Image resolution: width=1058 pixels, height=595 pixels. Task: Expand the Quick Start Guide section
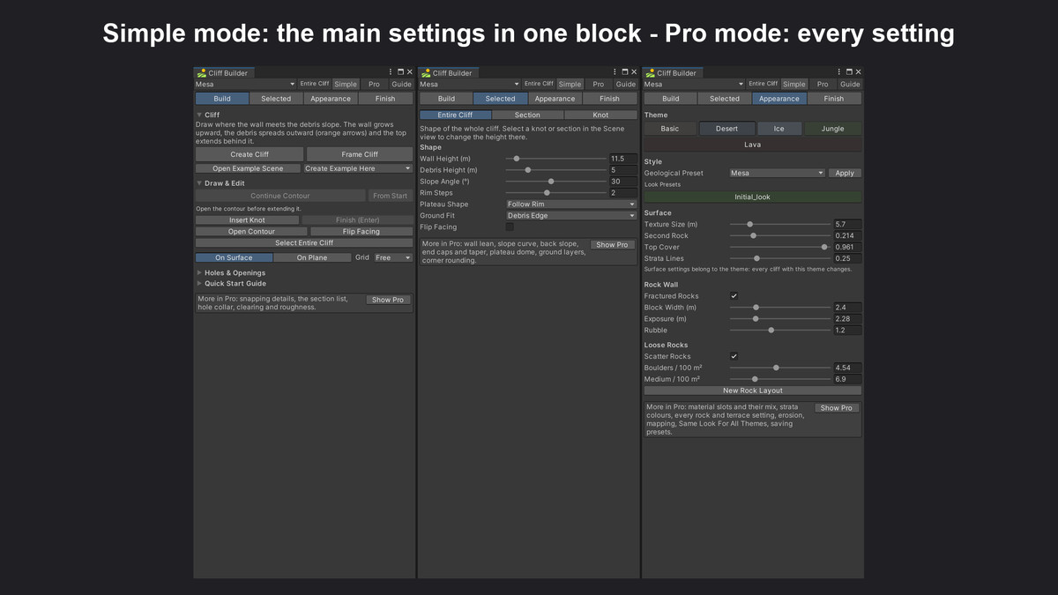199,284
